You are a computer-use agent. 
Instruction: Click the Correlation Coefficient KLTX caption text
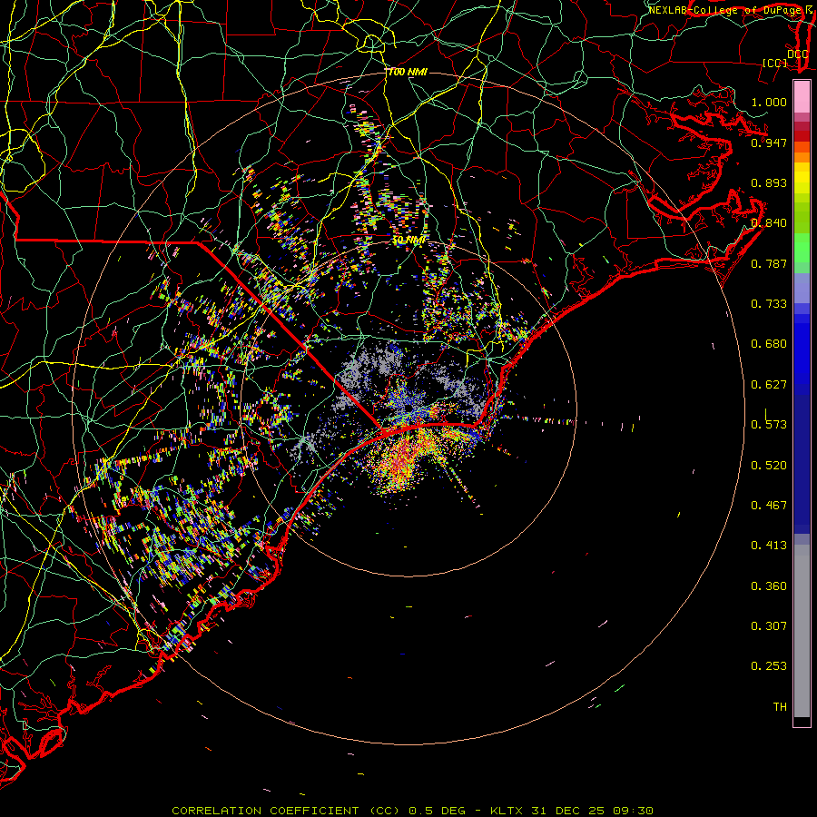click(413, 811)
